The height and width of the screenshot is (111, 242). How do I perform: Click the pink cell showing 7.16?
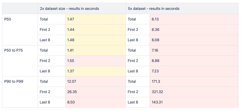(194, 50)
